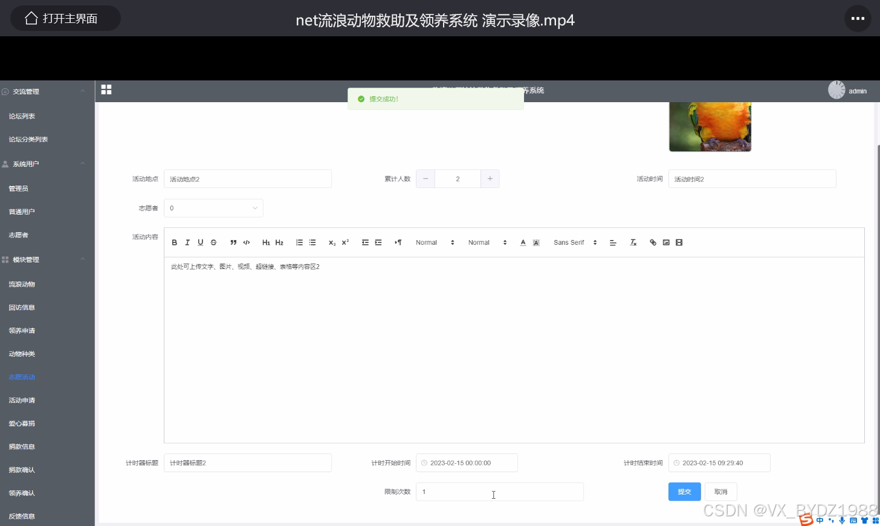The image size is (880, 526).
Task: Decrease the indent level
Action: 365,242
